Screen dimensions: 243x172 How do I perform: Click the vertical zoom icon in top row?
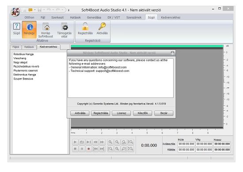click(131, 142)
